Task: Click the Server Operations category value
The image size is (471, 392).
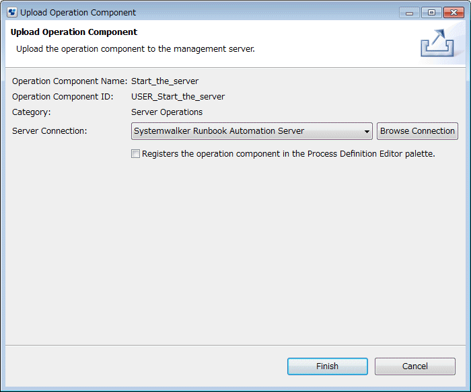Action: (x=167, y=112)
